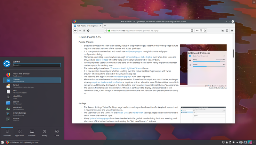The height and width of the screenshot is (145, 256).
Task: Switch to History launcher tab
Action: (x=44, y=133)
